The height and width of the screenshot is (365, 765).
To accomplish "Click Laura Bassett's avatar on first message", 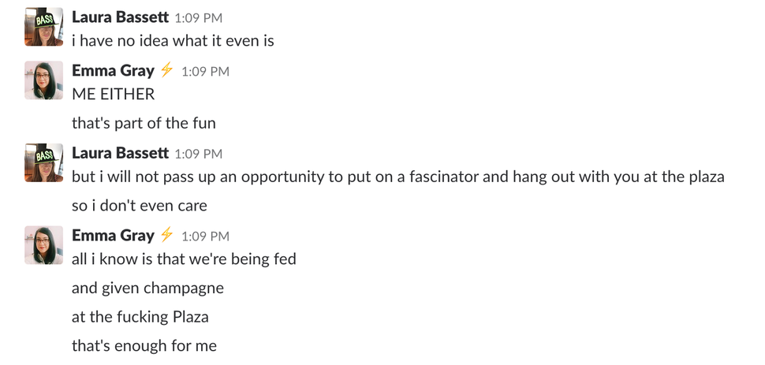I will pos(44,27).
